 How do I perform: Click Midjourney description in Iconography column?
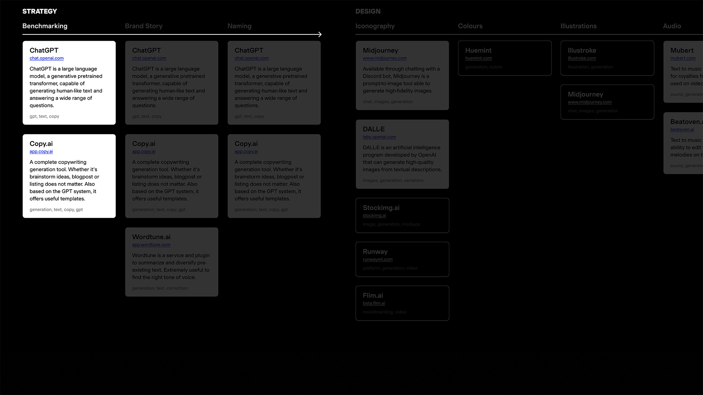pyautogui.click(x=401, y=80)
